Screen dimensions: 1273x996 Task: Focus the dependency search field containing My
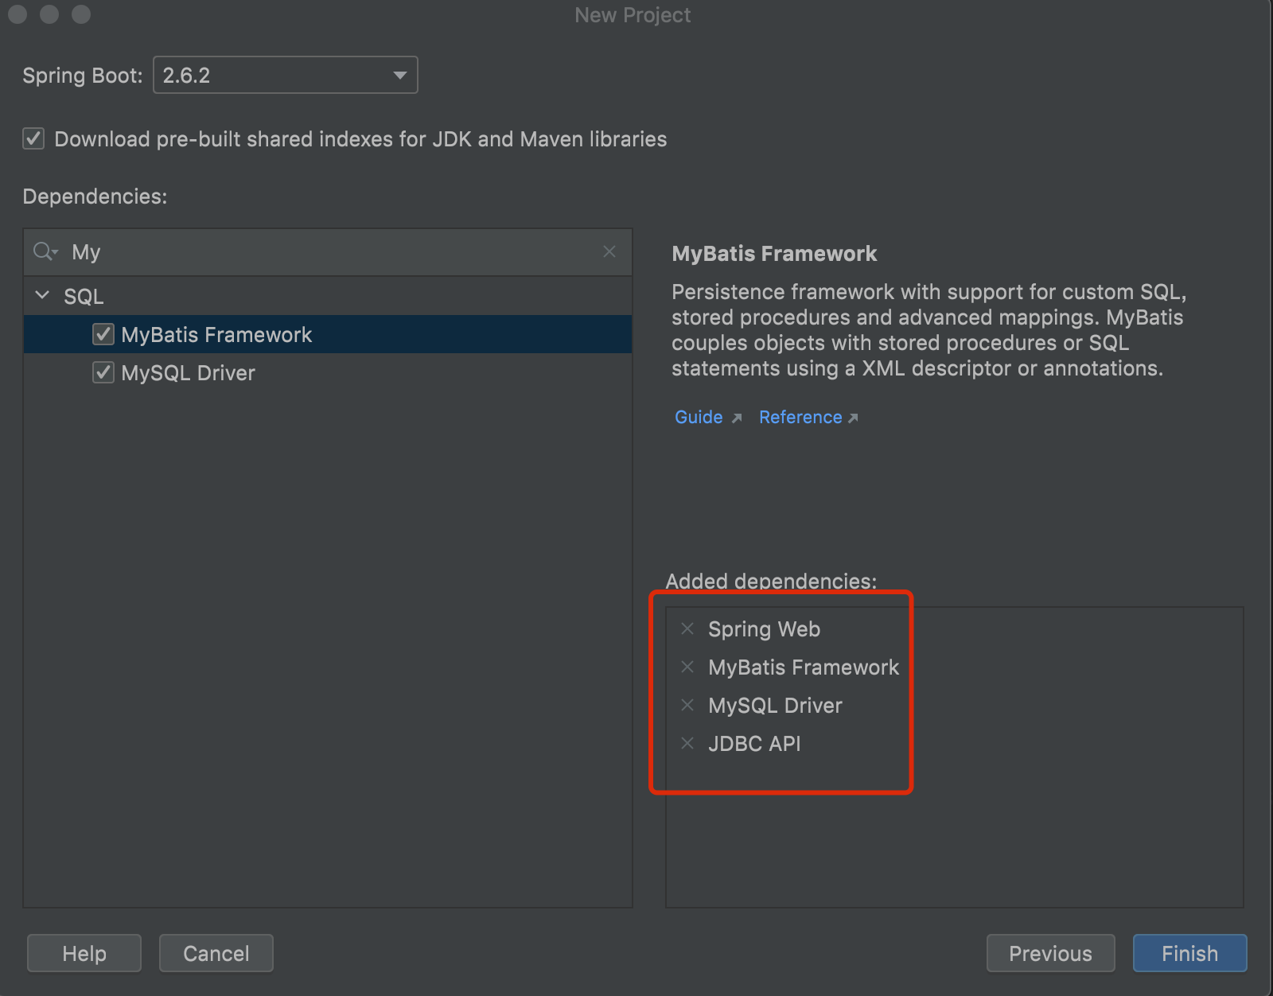328,252
